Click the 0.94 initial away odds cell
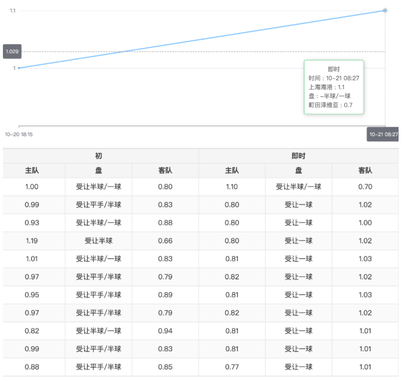Screen dimensions: 405x381 165,331
